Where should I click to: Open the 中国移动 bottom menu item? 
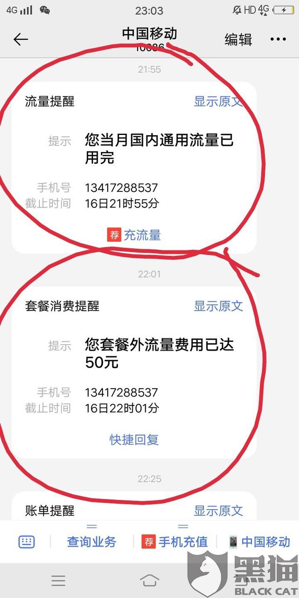[x=266, y=542]
